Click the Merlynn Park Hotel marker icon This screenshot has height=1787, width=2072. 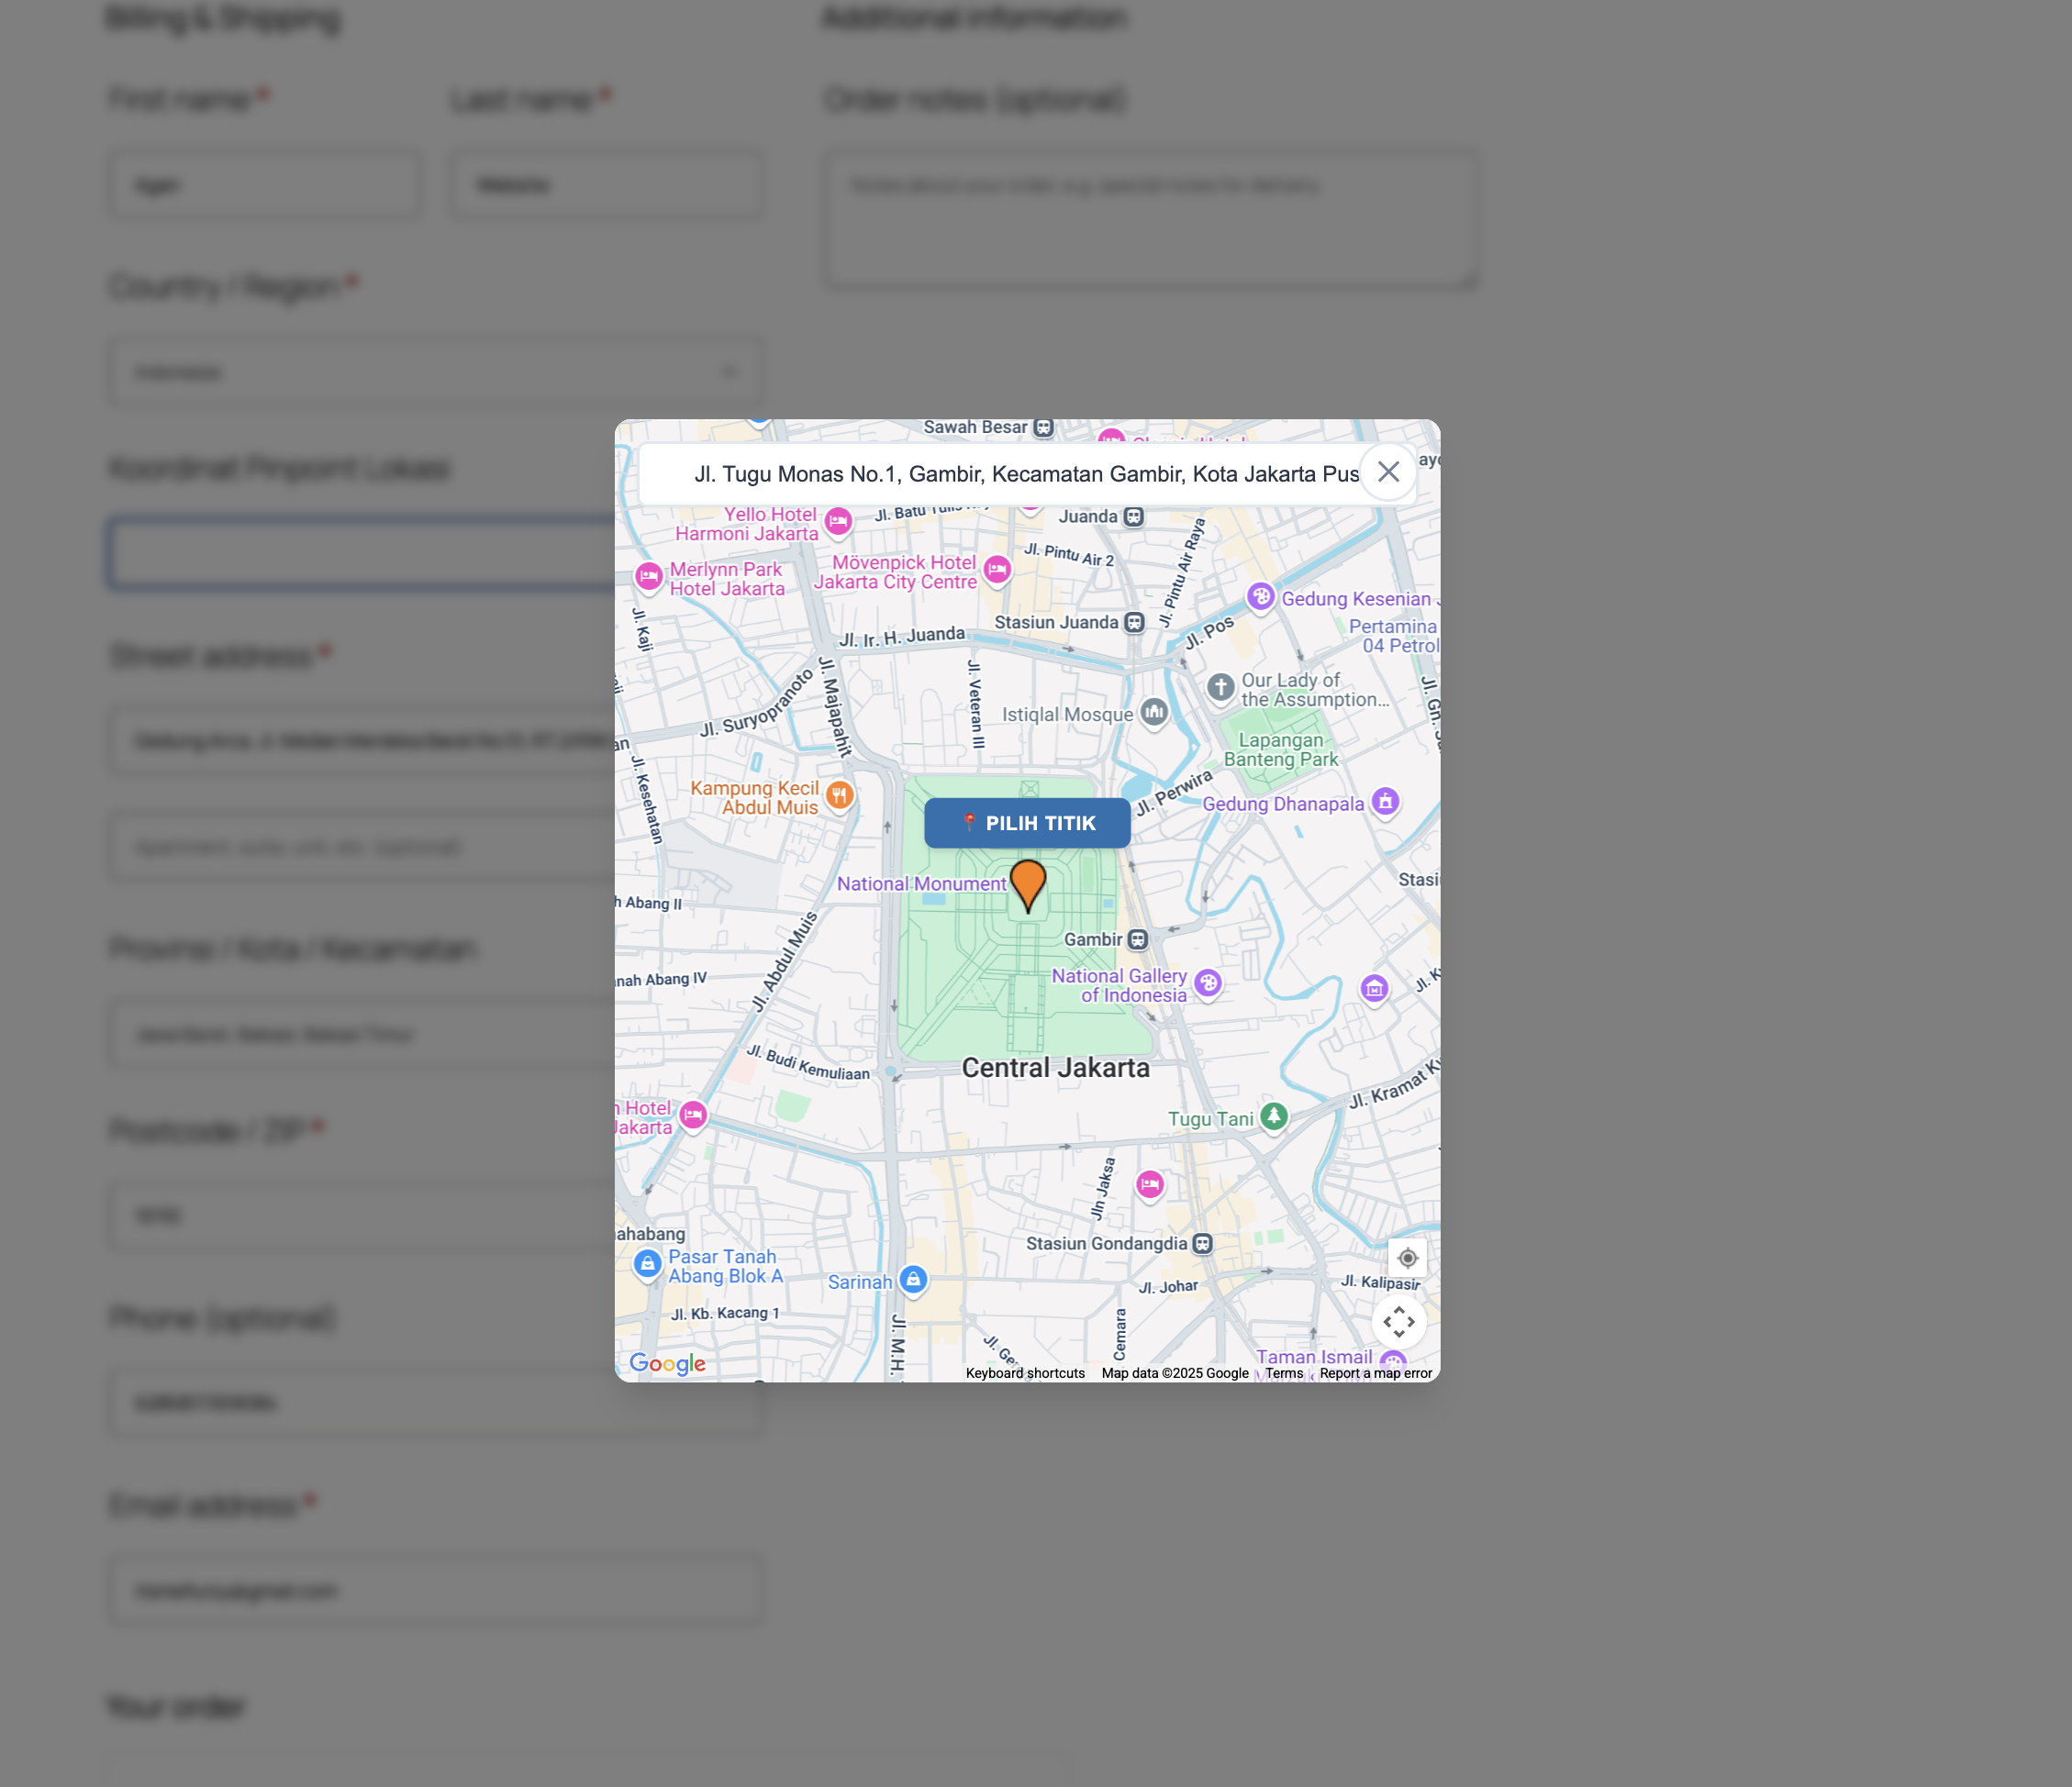pos(649,577)
